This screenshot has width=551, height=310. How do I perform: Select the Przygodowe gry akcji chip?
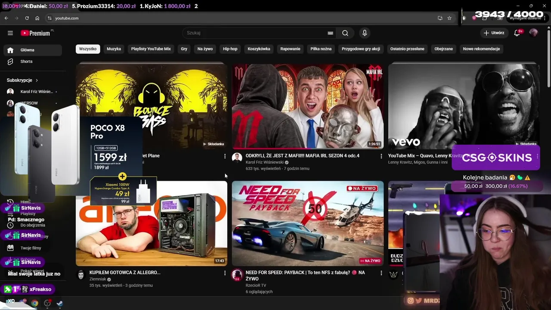click(361, 49)
